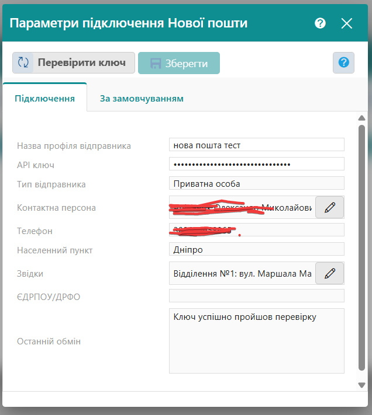Click the empty ЄДРПОУ/ДРФО field

257,295
